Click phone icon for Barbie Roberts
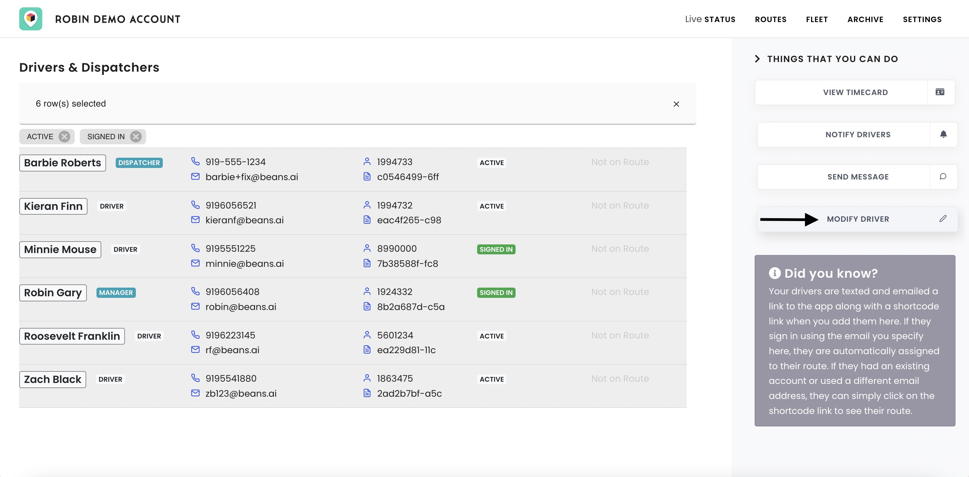The height and width of the screenshot is (477, 969). point(195,162)
